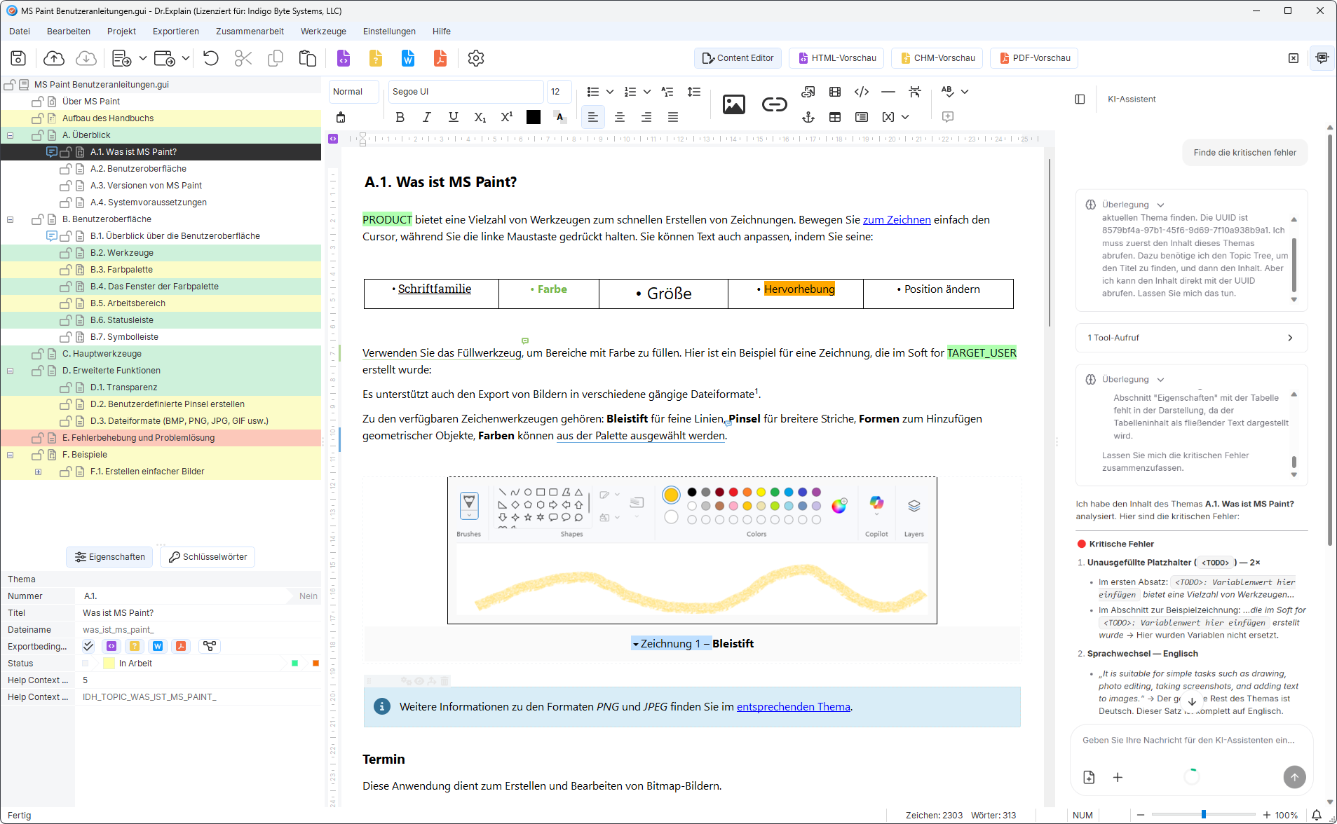Toggle underline formatting
This screenshot has width=1337, height=824.
(454, 117)
